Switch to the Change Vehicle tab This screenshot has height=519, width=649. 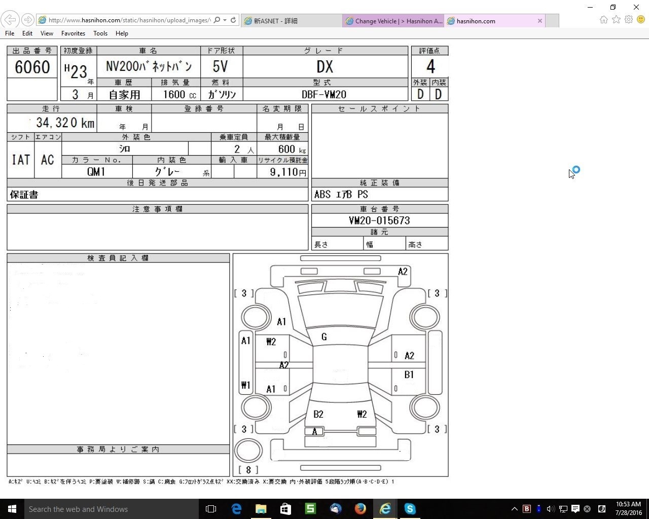pos(393,21)
